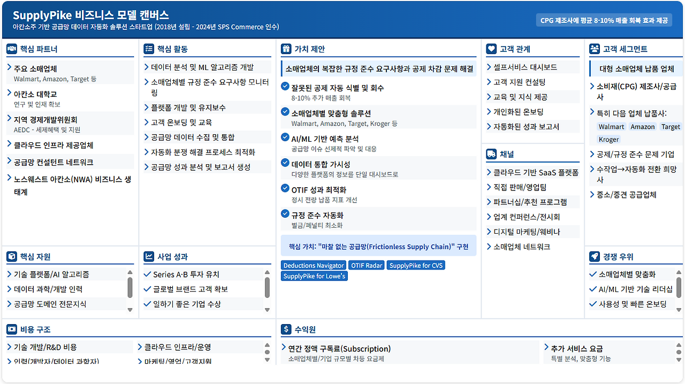Click scrollbar up arrow in 비용 구조 panel
This screenshot has width=685, height=384.
[268, 345]
